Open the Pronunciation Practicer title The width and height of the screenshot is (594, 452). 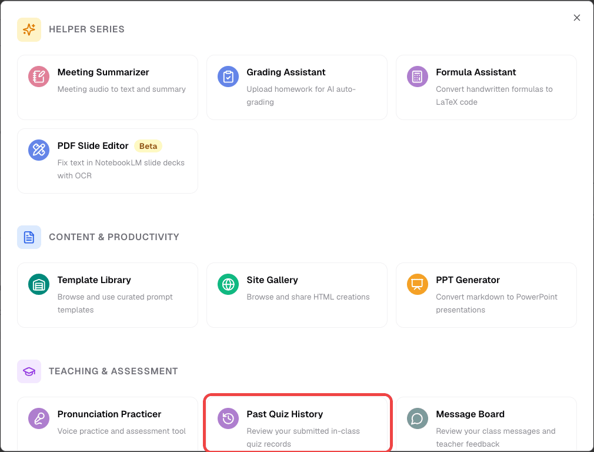(x=109, y=414)
